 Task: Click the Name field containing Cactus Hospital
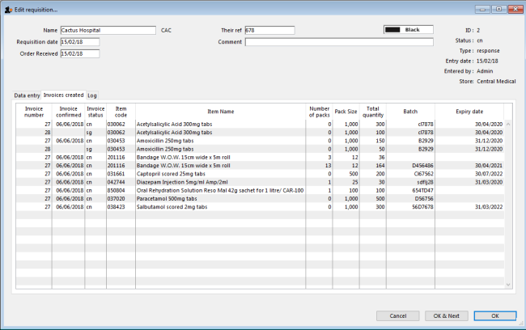pos(107,30)
